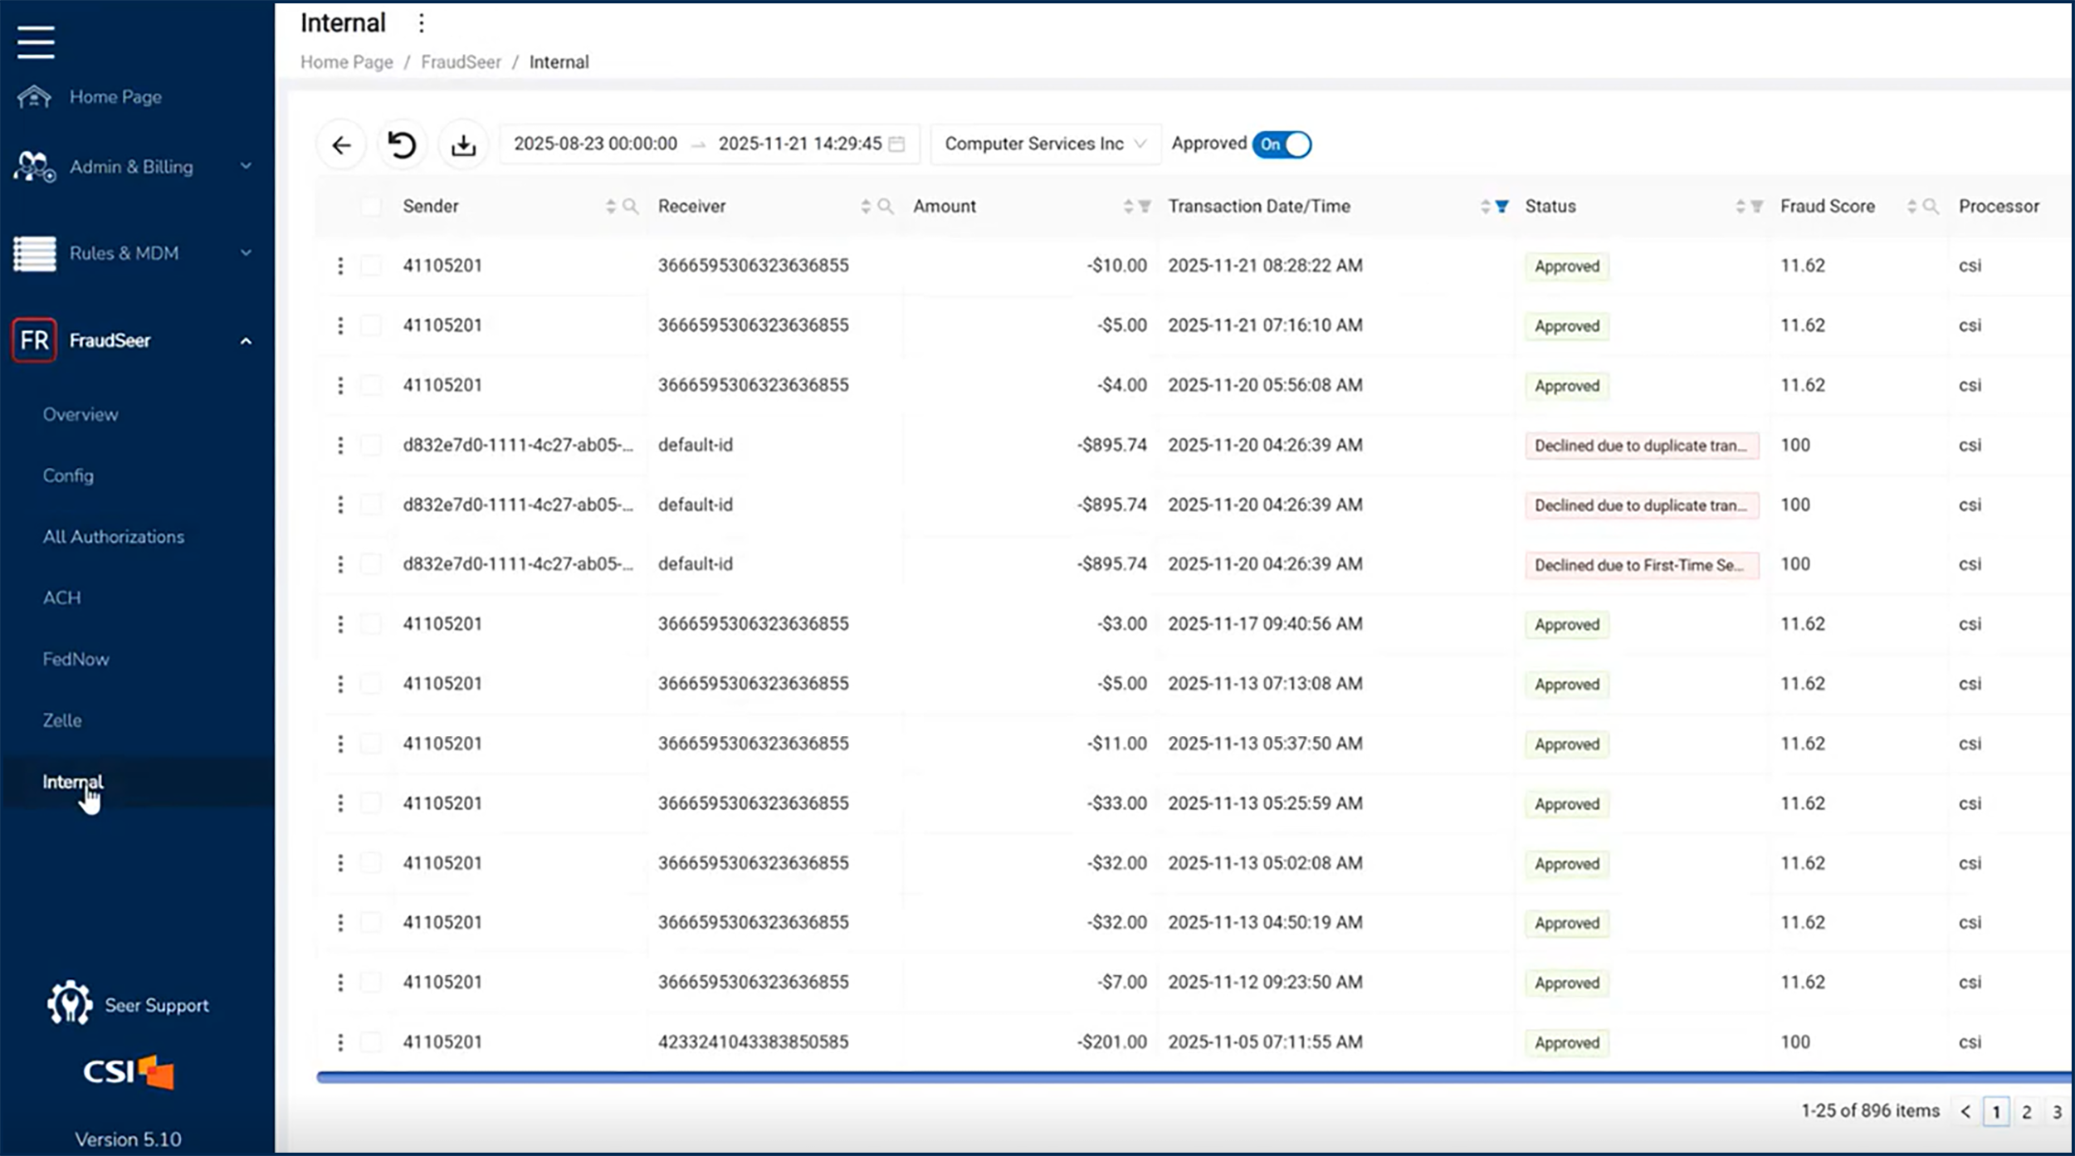Viewport: 2075px width, 1156px height.
Task: Go to page 2 of results
Action: pos(2026,1112)
